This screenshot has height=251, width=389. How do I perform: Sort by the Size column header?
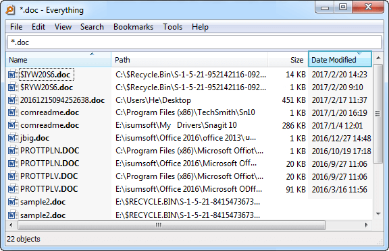point(288,60)
